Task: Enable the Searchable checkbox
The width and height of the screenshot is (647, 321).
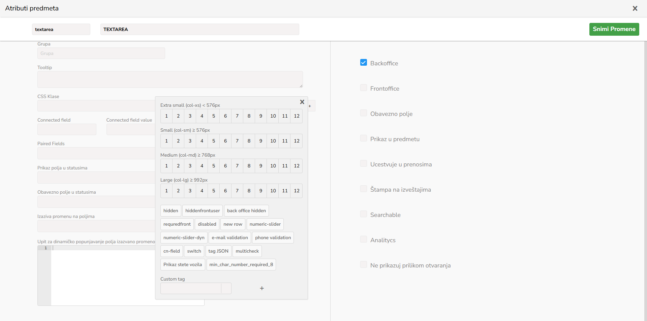Action: tap(364, 214)
